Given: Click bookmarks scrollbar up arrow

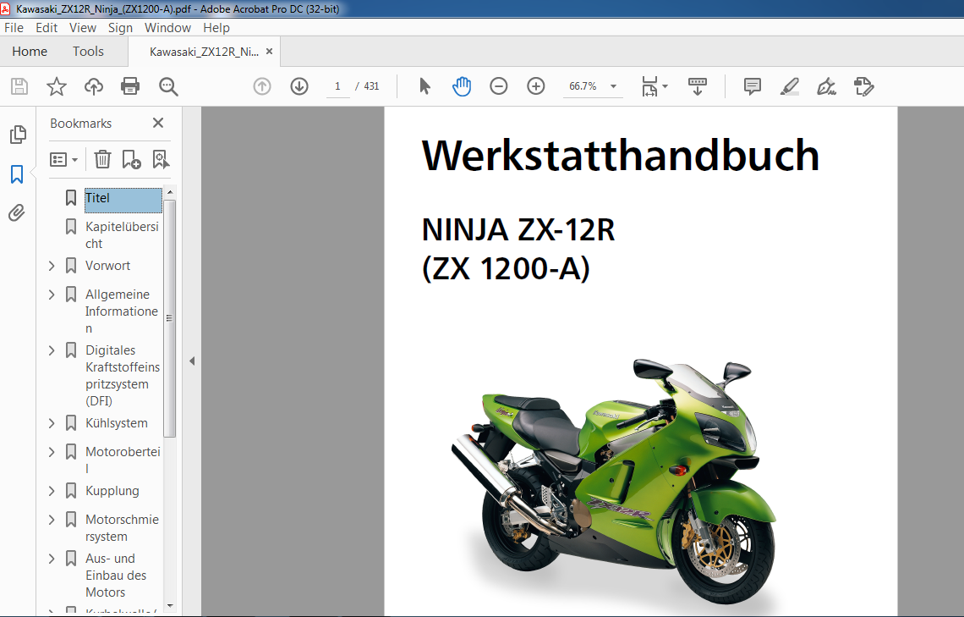Looking at the screenshot, I should coord(170,192).
